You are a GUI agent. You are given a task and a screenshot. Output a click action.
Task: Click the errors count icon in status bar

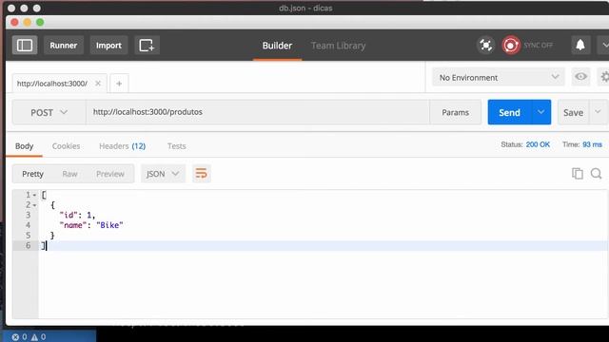pos(15,337)
